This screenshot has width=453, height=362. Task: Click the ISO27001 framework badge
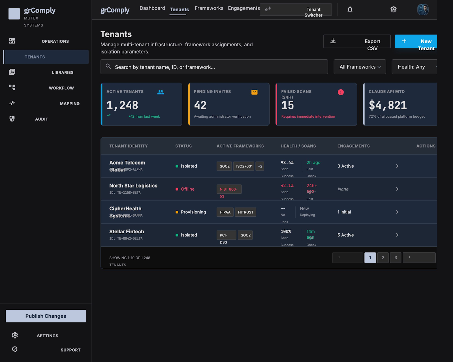tap(244, 166)
